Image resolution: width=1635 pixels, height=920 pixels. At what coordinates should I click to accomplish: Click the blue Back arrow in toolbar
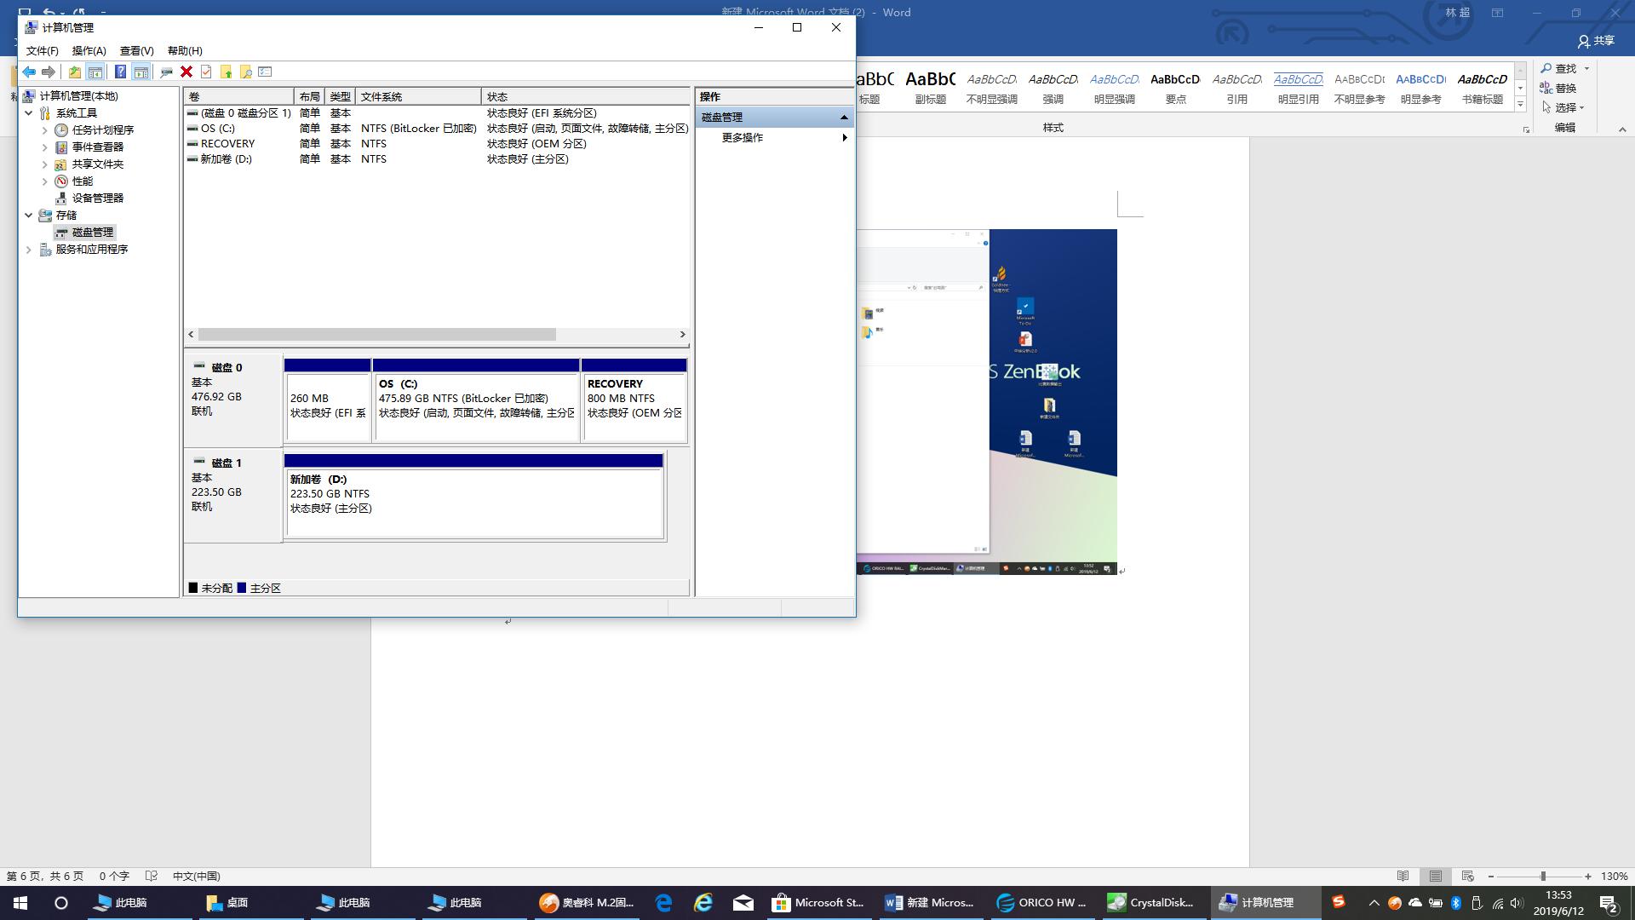pos(29,72)
